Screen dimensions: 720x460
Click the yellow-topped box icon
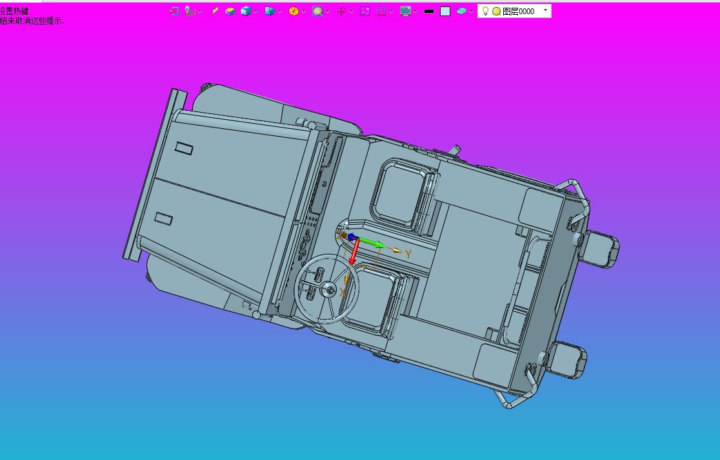[x=230, y=12]
